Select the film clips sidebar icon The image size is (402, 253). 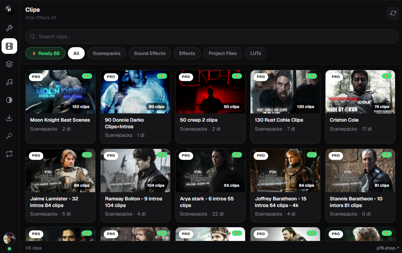point(9,46)
